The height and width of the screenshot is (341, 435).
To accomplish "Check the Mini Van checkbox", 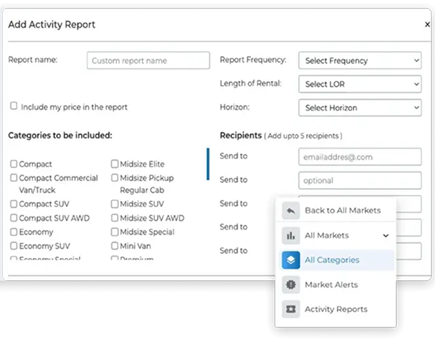I will 115,246.
